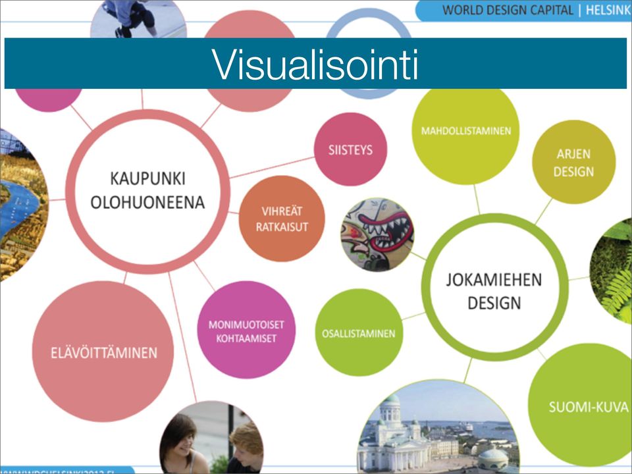
Task: Open the Helsinki Cathedral photo circle
Action: pyautogui.click(x=438, y=427)
